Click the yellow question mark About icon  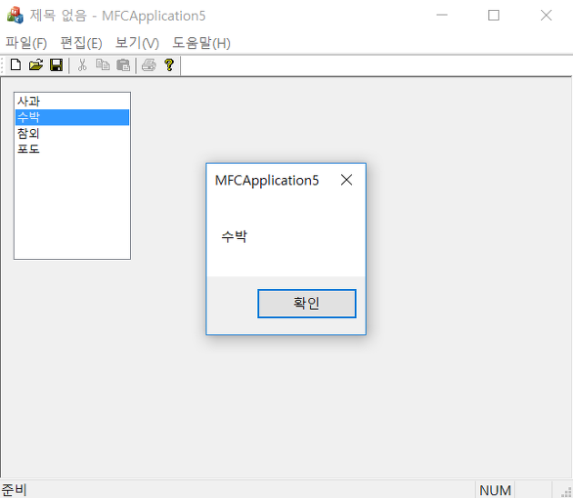coord(169,65)
